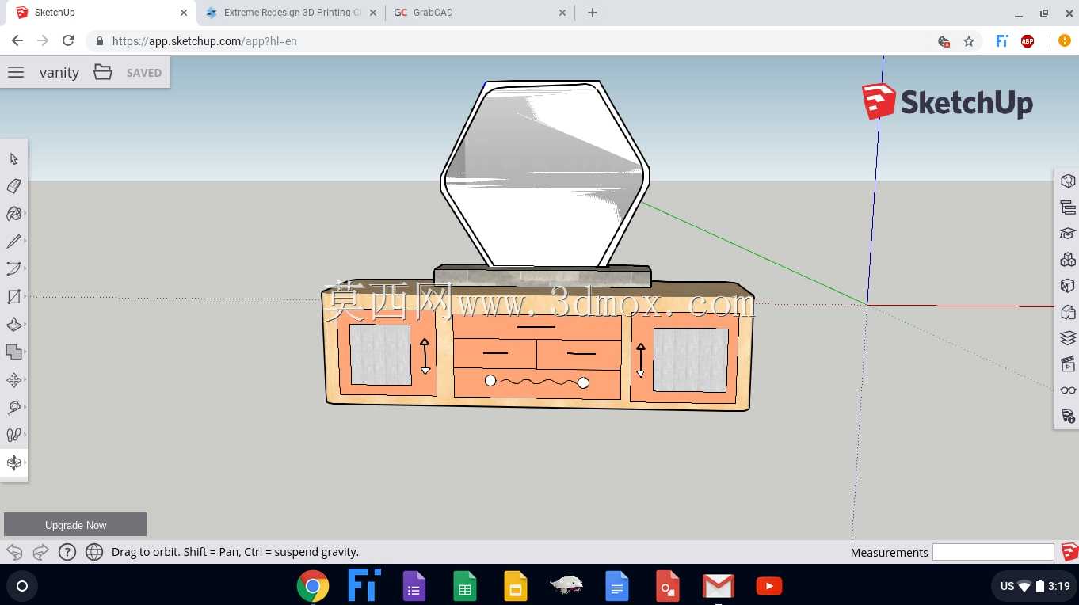1079x605 pixels.
Task: Click the Upgrade Now button
Action: tap(75, 525)
